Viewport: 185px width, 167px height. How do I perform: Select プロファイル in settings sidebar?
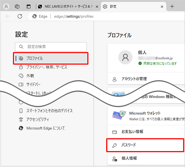coord(51,58)
